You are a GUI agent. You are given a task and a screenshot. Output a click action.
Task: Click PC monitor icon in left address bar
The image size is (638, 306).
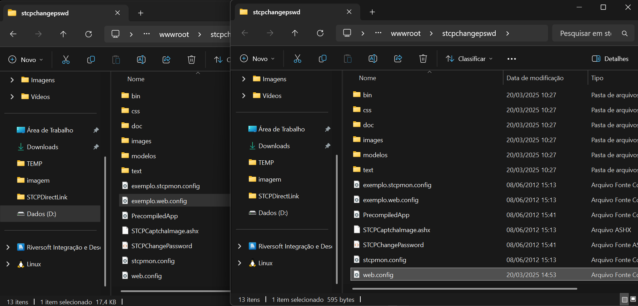point(115,34)
